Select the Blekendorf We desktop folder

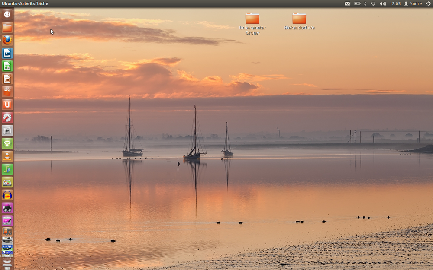[x=299, y=19]
